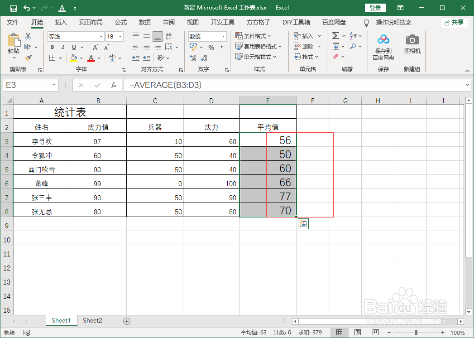Open the number format 数值 dropdown

coord(223,37)
